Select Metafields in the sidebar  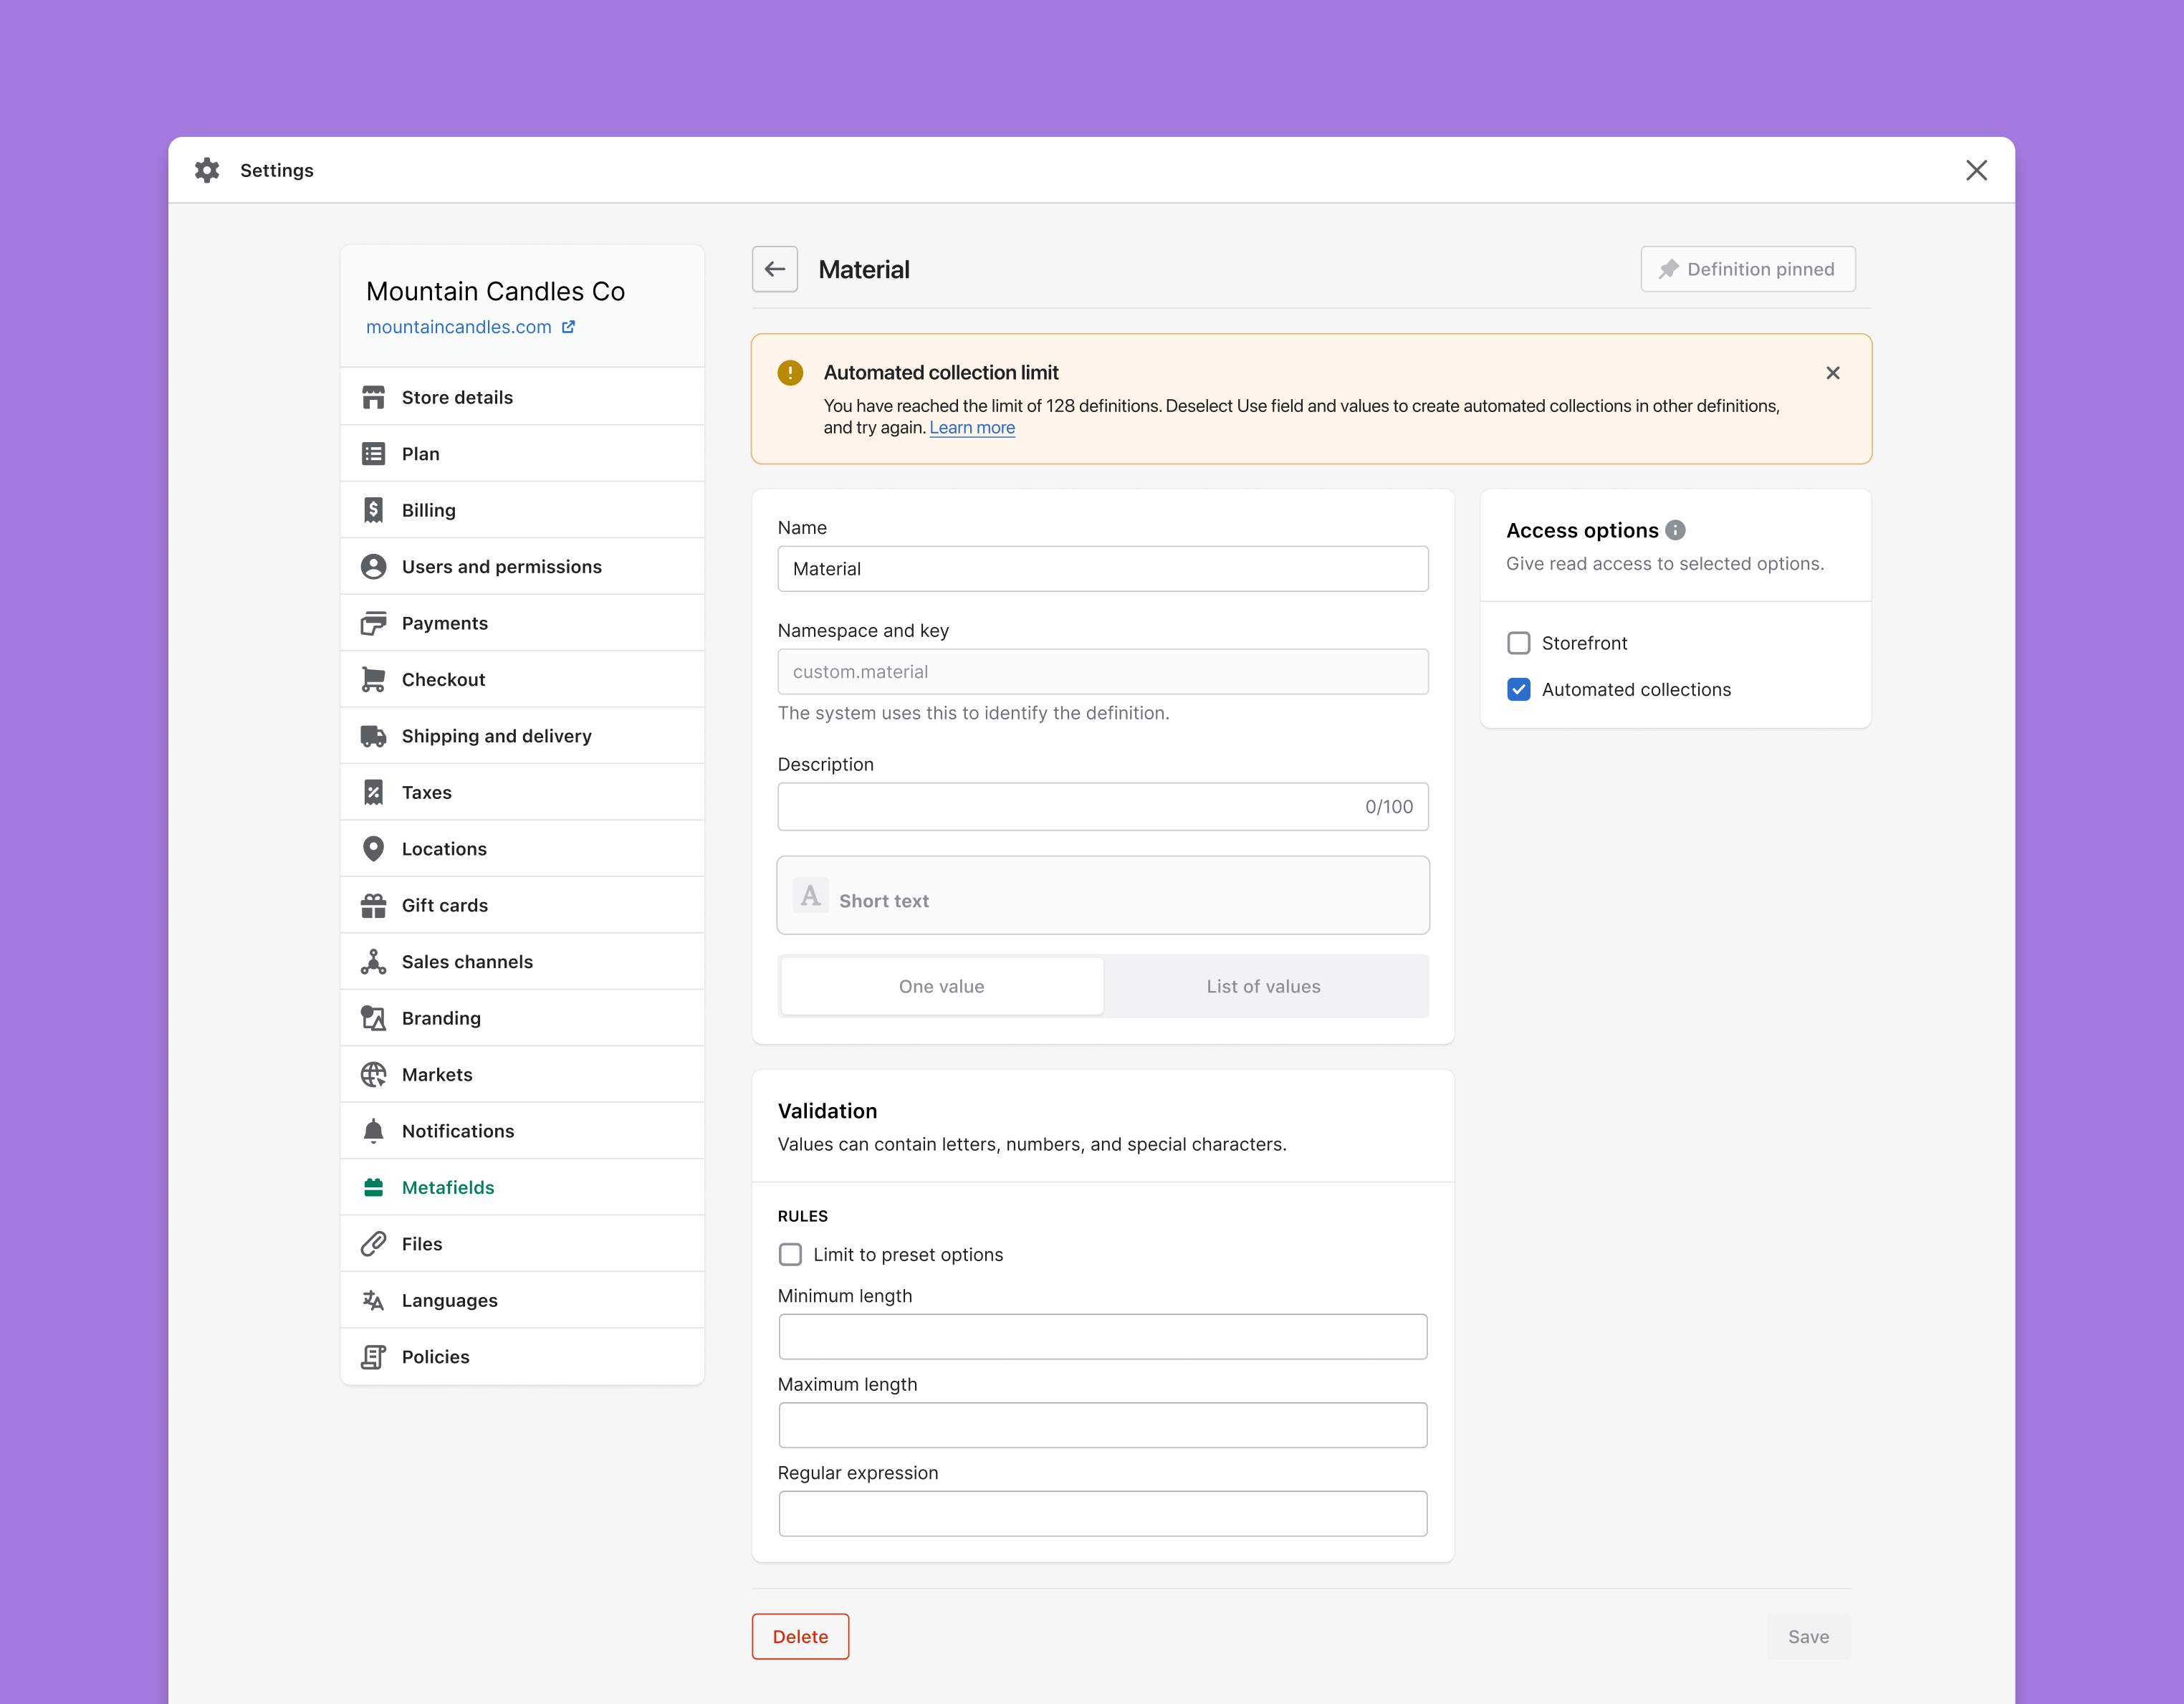click(522, 1188)
